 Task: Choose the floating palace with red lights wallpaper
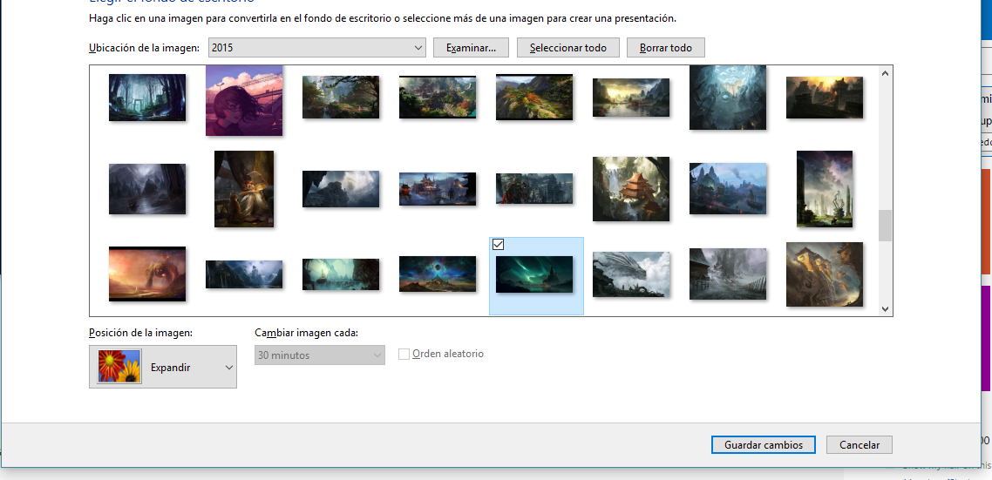click(x=438, y=188)
